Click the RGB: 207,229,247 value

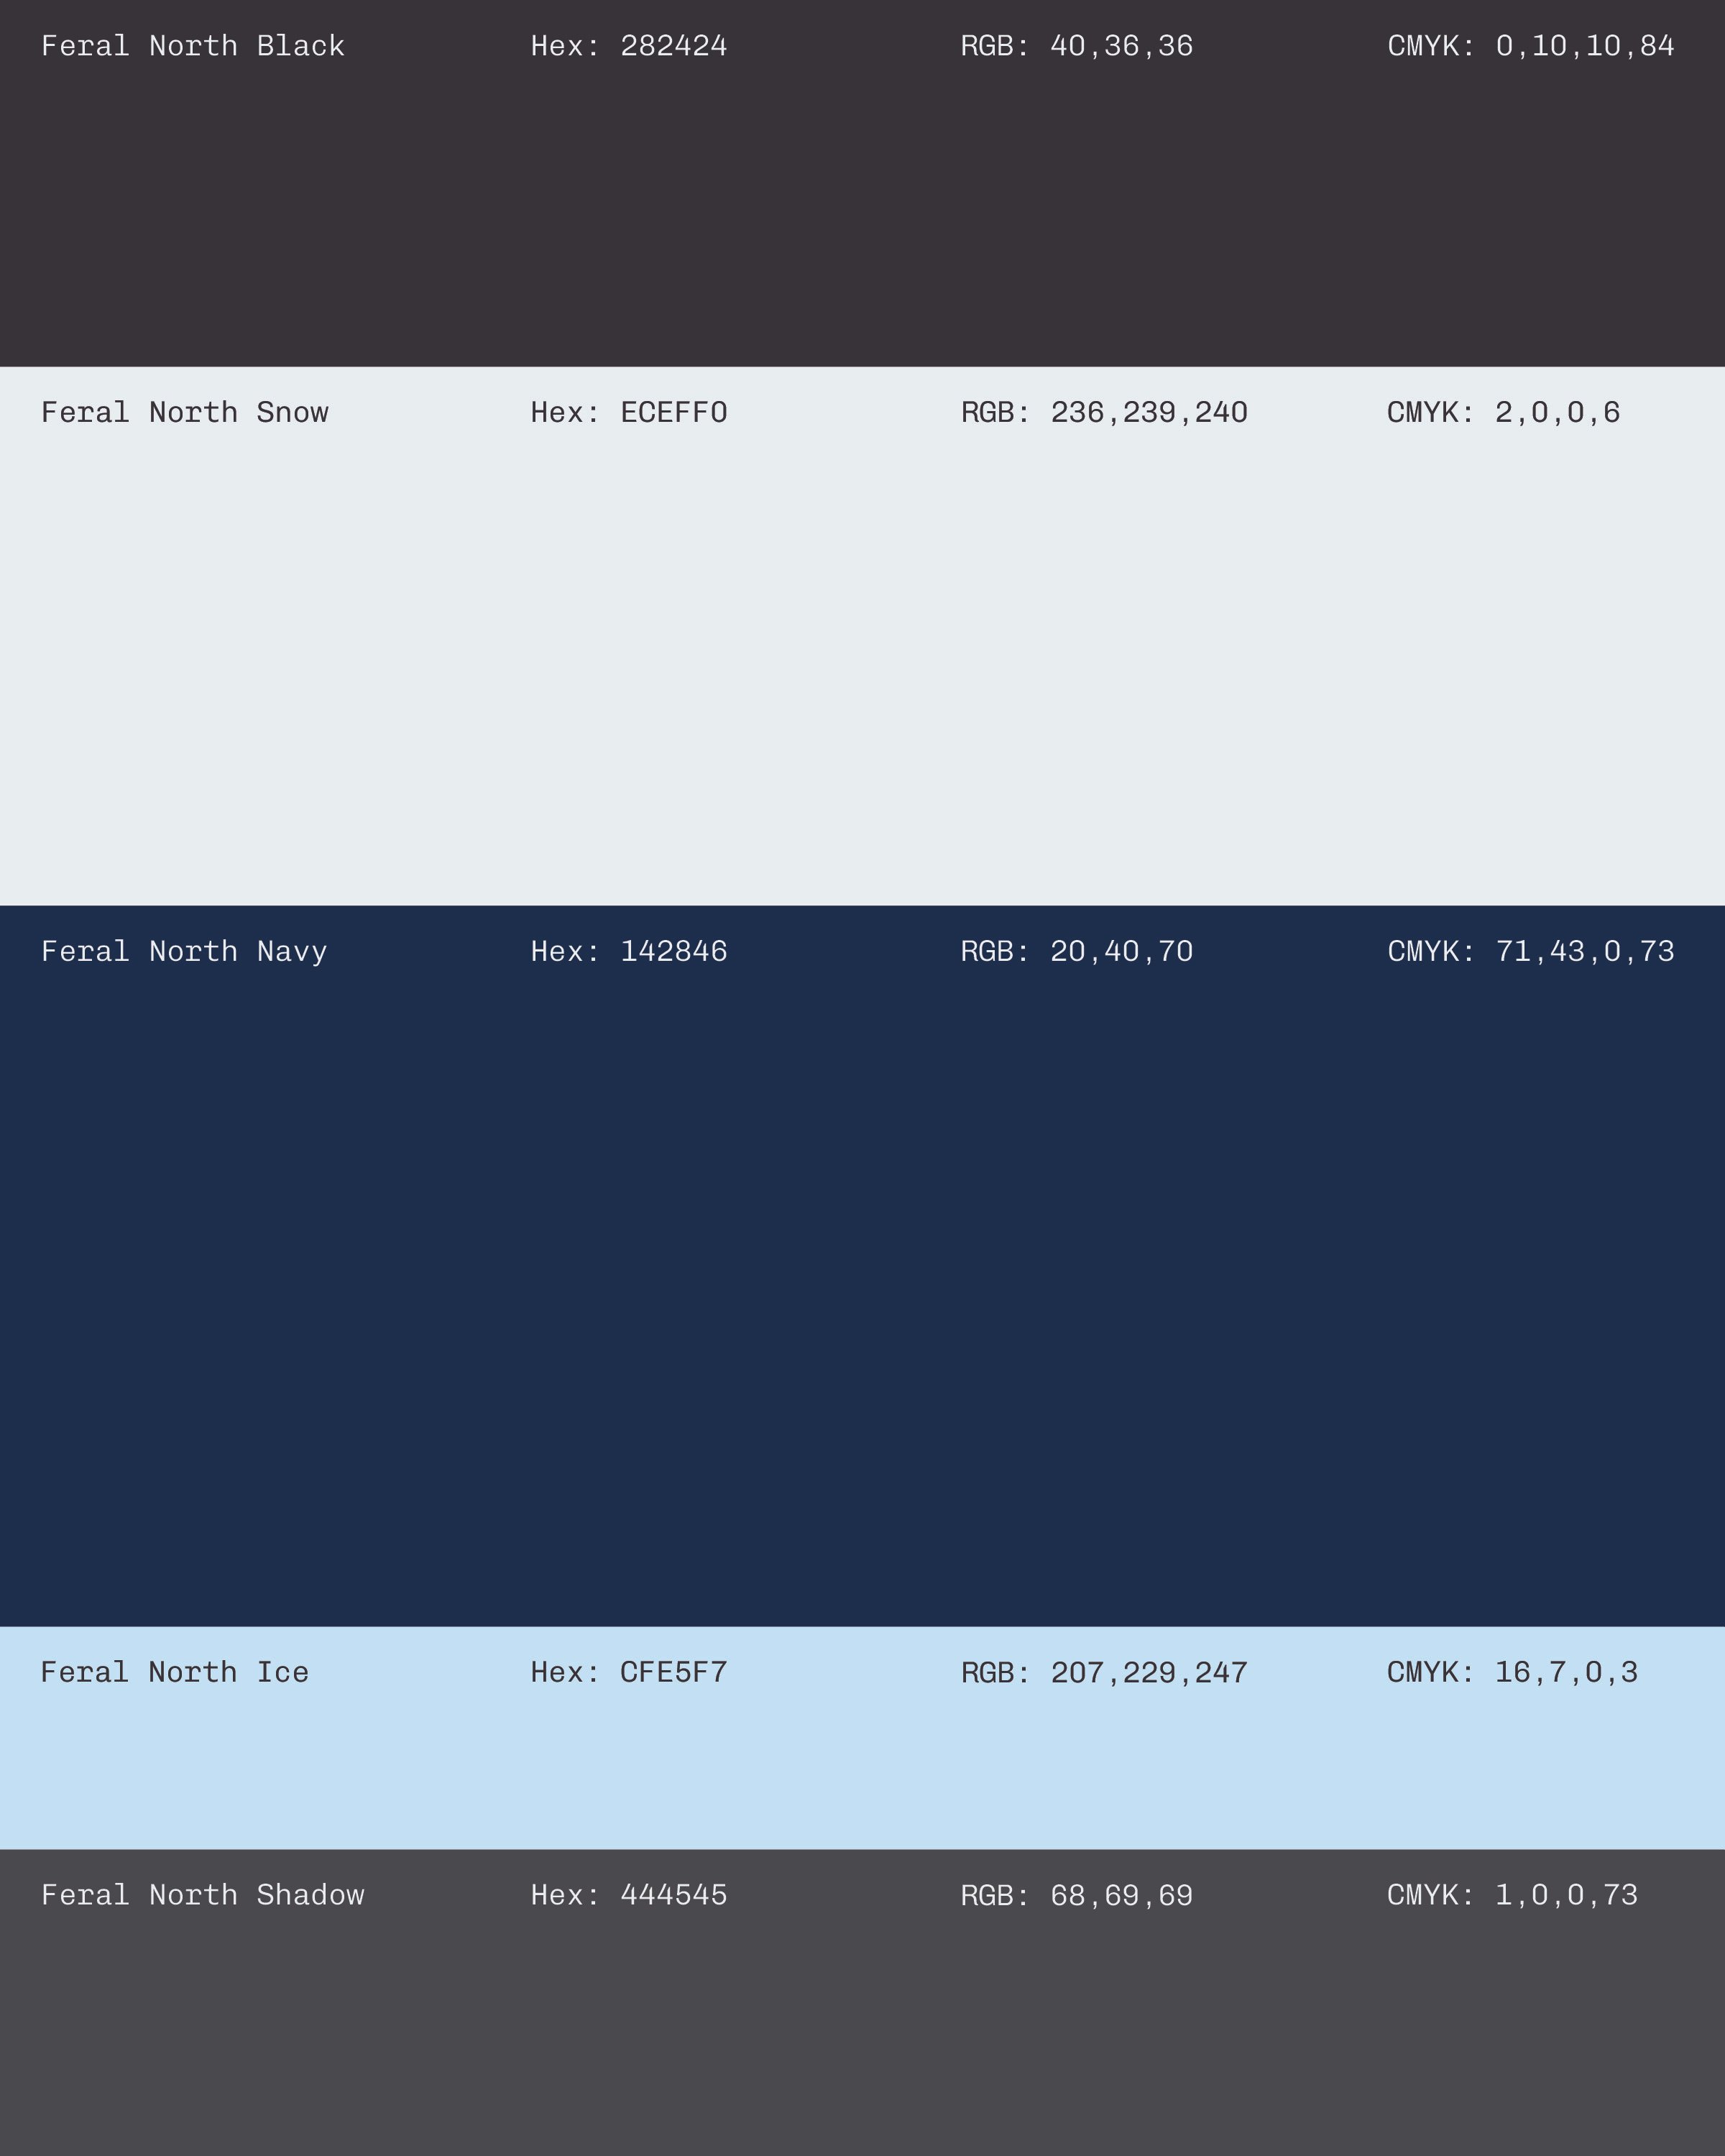pyautogui.click(x=1104, y=1672)
